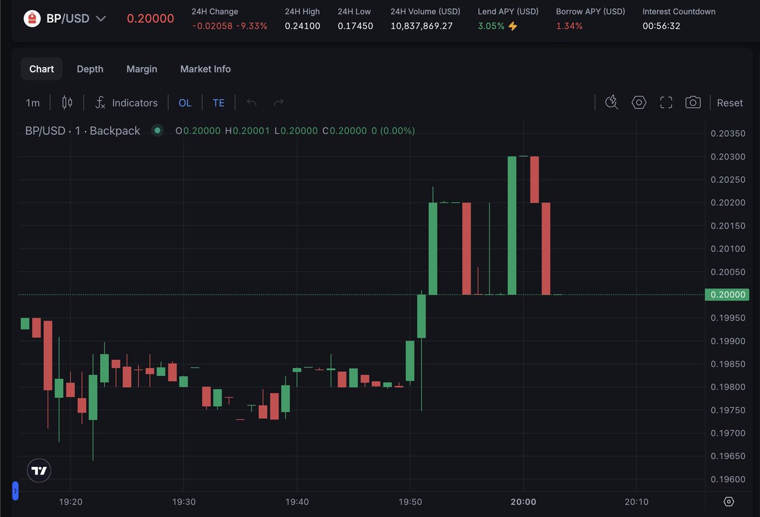This screenshot has width=760, height=517.
Task: Open the candlestick chart style selector
Action: pos(67,103)
